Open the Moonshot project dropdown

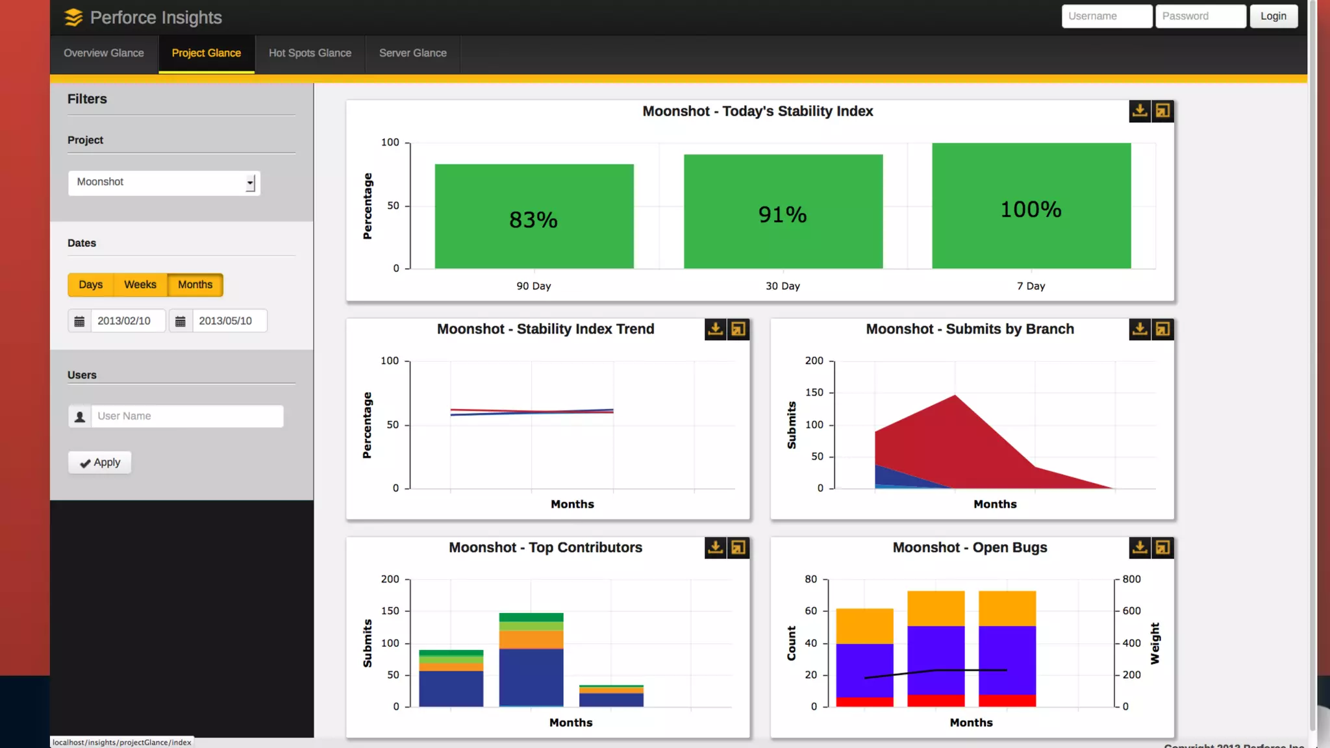point(164,182)
